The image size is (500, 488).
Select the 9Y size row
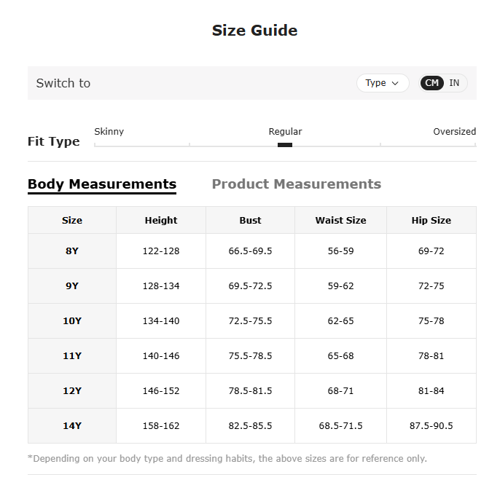[252, 286]
